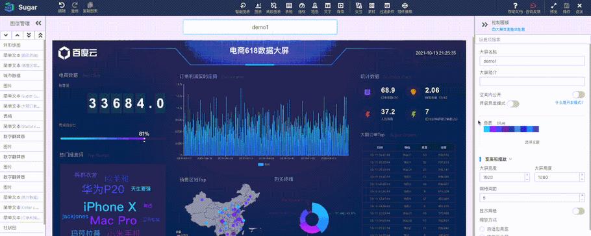Move layer down one level arrow
Viewport: 591px width, 236px height.
(6, 36)
